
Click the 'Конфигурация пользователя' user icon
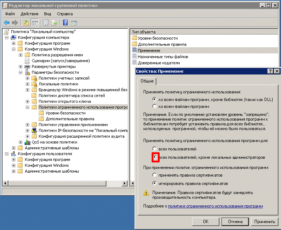[x=13, y=154]
